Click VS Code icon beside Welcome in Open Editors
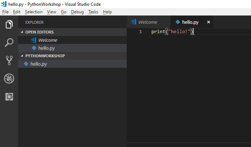251x147 pixels. click(x=33, y=40)
